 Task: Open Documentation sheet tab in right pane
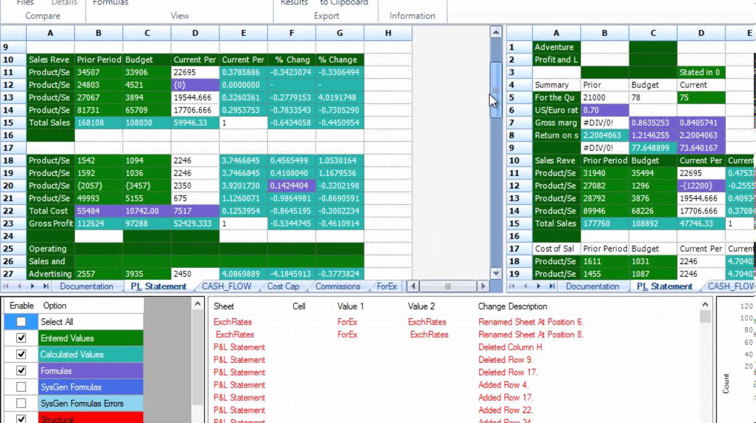point(592,286)
